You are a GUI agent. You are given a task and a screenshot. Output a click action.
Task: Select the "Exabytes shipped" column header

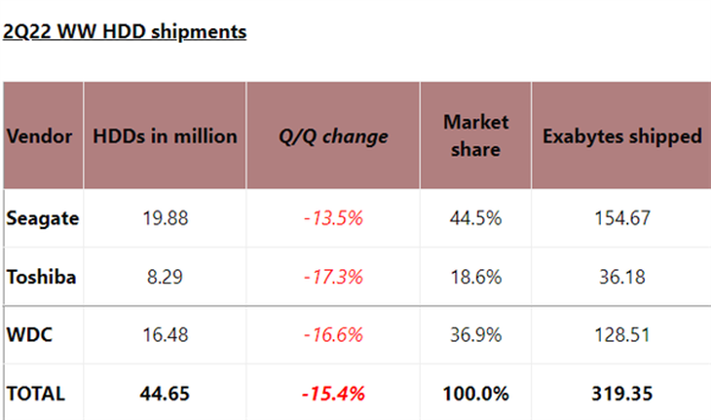click(621, 136)
